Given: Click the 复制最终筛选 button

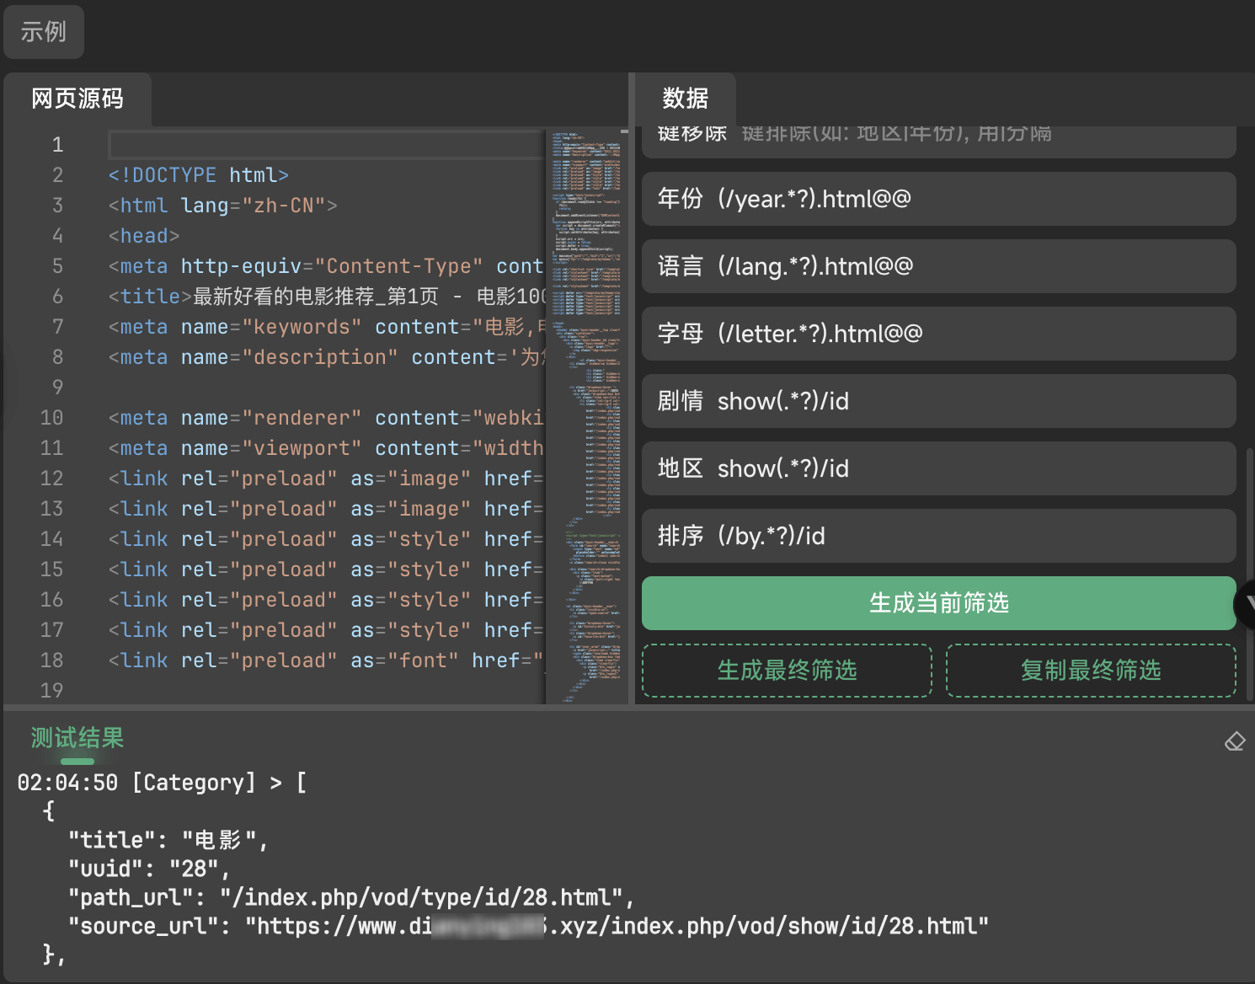Looking at the screenshot, I should coord(1091,671).
